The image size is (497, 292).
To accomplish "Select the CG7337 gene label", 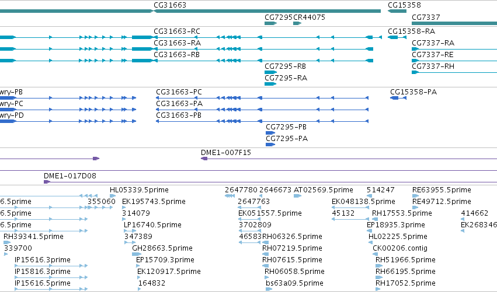I will [x=426, y=17].
